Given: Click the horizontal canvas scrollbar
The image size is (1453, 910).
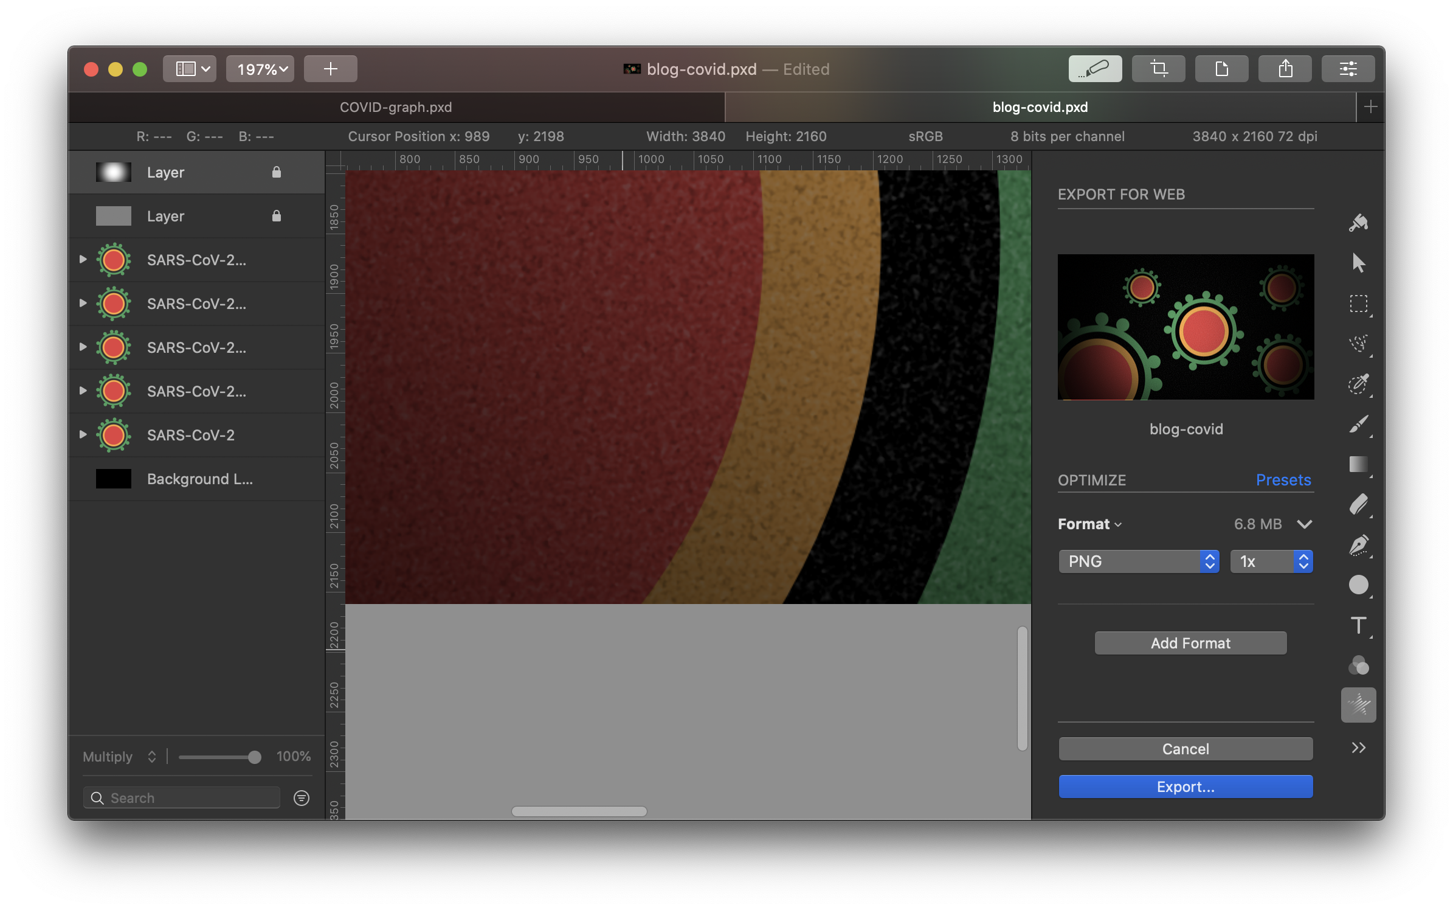Looking at the screenshot, I should coord(579,811).
